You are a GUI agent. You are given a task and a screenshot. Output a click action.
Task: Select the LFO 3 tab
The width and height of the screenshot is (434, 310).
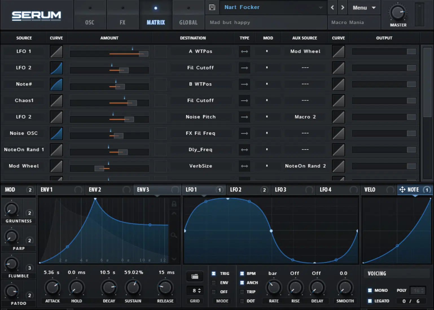[293, 190]
